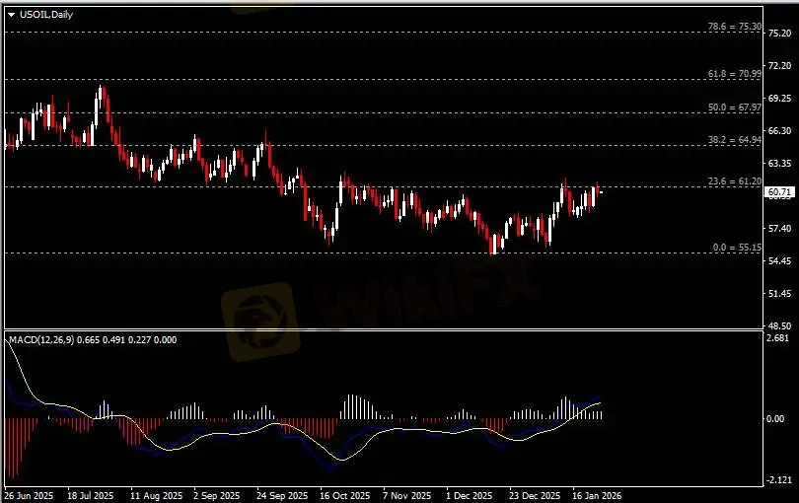Select the 61.8 = 70.99 Fibonacci label
The width and height of the screenshot is (799, 503).
click(736, 74)
